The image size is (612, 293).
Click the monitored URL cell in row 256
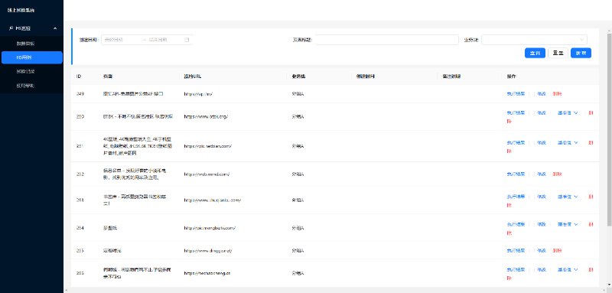point(207,273)
